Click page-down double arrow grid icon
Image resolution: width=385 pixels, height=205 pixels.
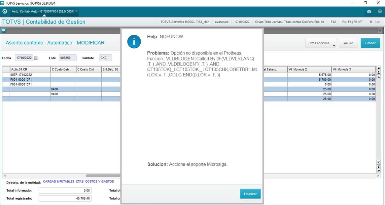click(378, 167)
